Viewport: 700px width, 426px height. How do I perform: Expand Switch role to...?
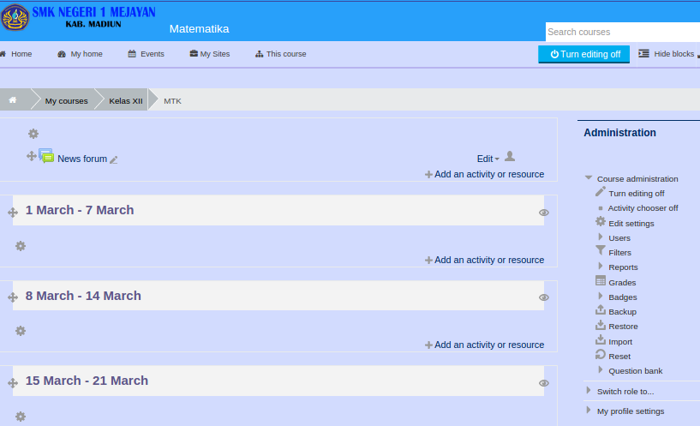(589, 390)
